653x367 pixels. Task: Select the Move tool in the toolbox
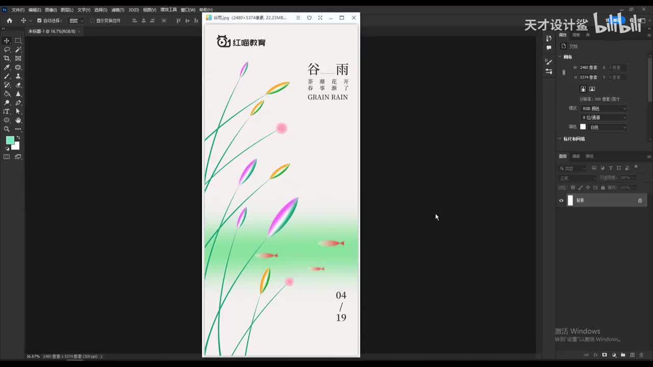click(7, 41)
